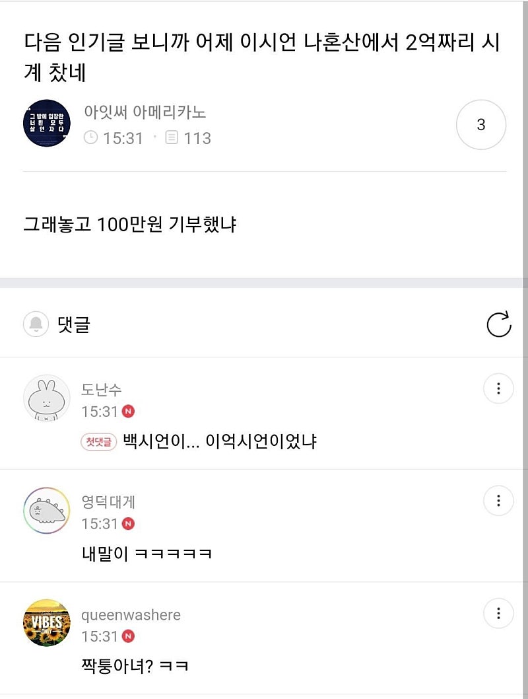528x699 pixels.
Task: Click queenwashere's sunflower VIBES avatar
Action: [x=47, y=623]
